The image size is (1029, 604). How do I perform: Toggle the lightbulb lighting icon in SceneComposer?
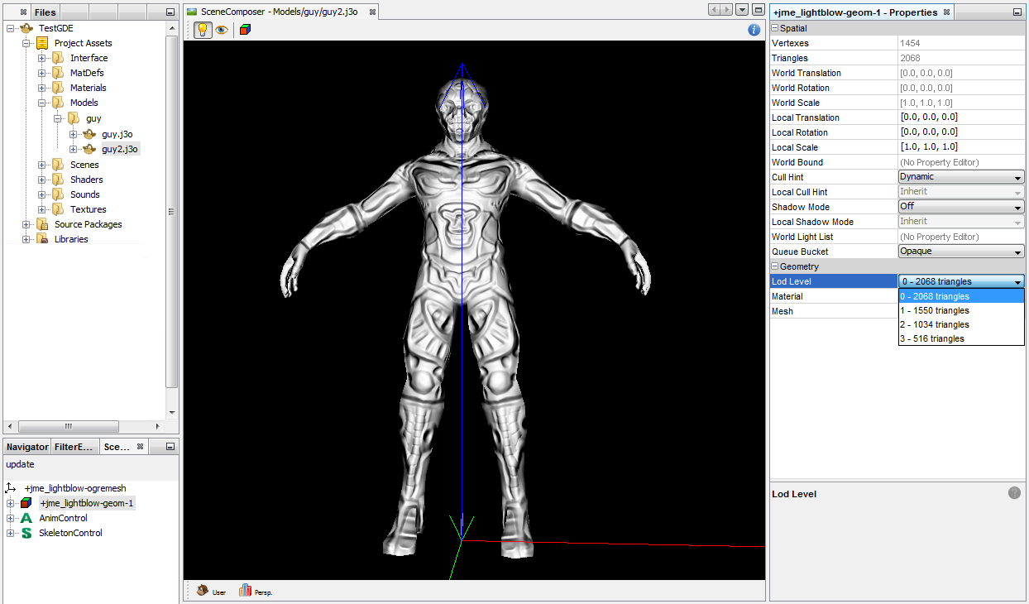click(201, 29)
